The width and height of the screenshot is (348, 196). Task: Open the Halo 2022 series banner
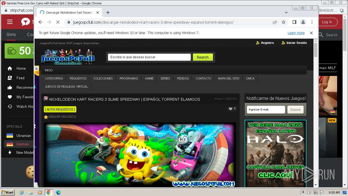(275, 154)
